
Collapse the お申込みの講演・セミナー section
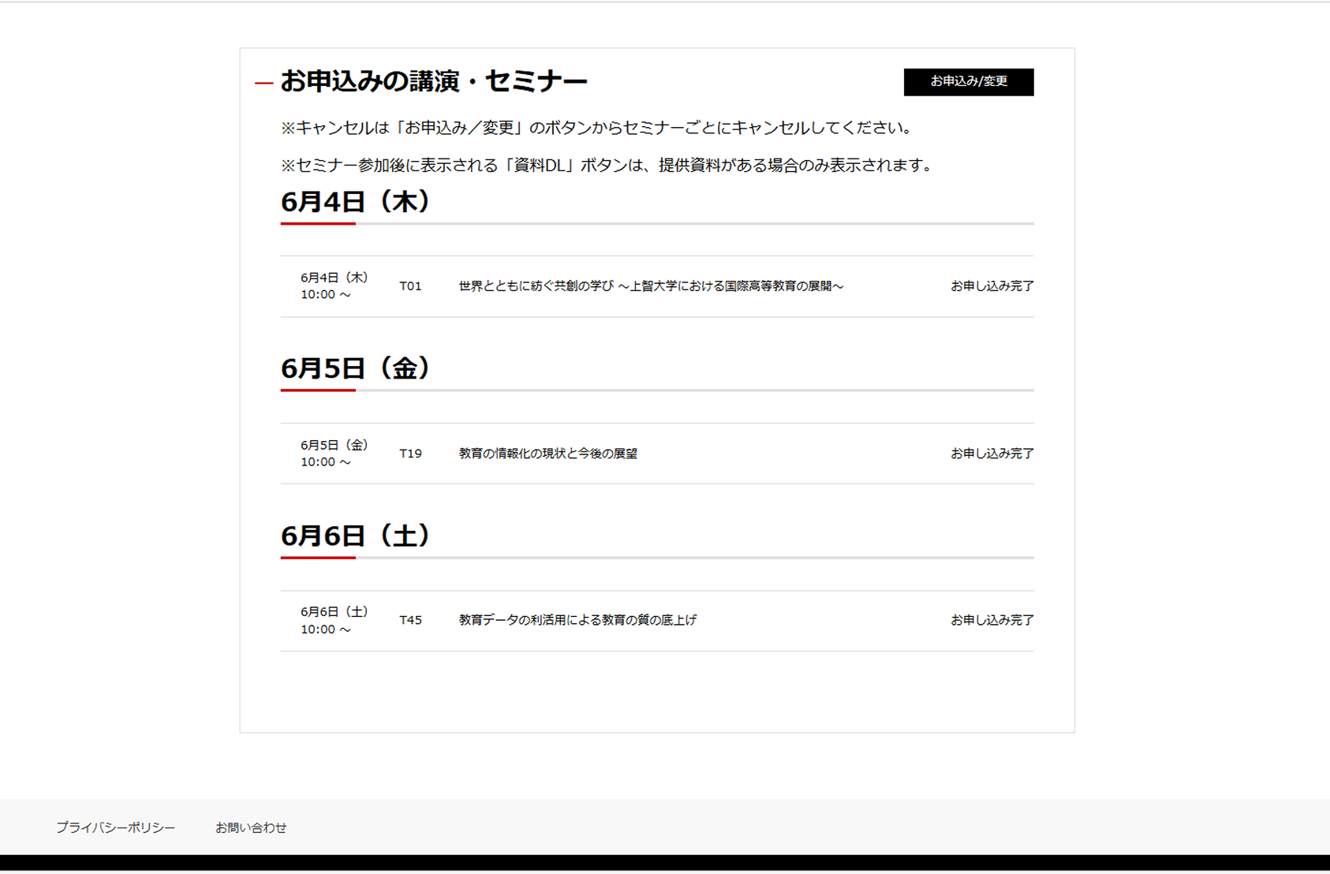435,80
